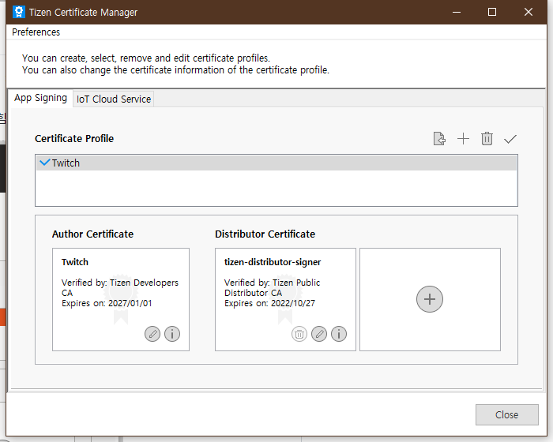553x442 pixels.
Task: Click the 'Author Certificate' heading
Action: 92,234
